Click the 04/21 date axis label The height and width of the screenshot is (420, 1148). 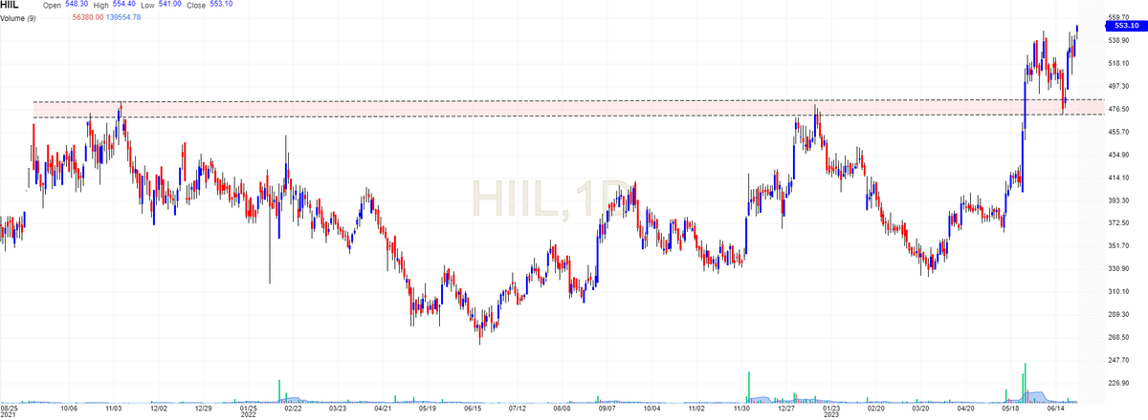[x=383, y=408]
